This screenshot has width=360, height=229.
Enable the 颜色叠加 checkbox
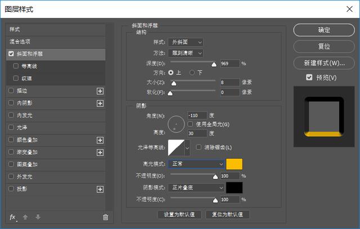pos(11,140)
